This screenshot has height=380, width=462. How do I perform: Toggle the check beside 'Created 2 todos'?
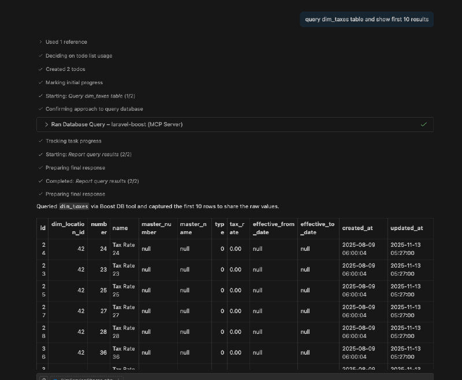40,69
